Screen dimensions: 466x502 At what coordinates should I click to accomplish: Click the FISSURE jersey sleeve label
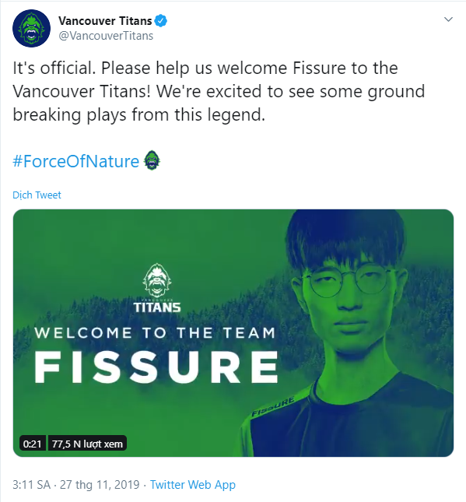click(273, 406)
